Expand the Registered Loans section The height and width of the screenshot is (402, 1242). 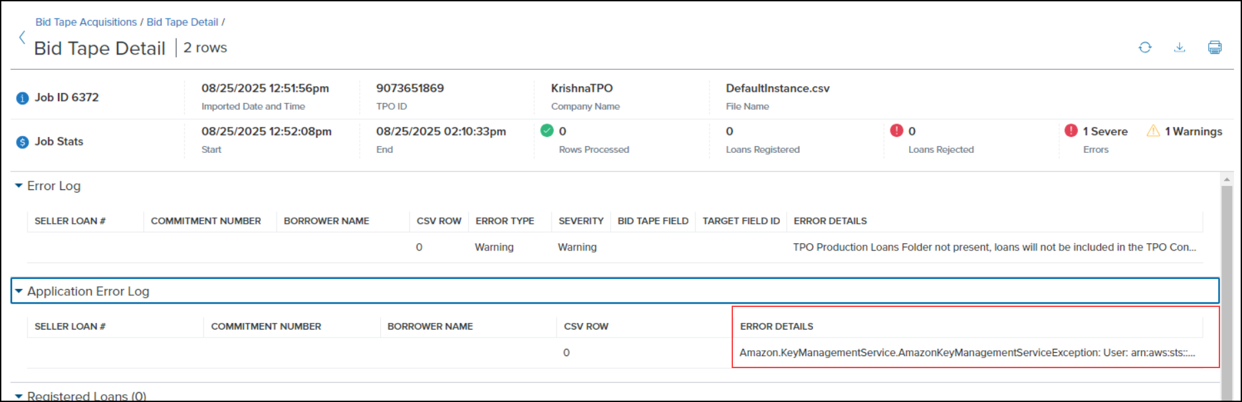(19, 396)
